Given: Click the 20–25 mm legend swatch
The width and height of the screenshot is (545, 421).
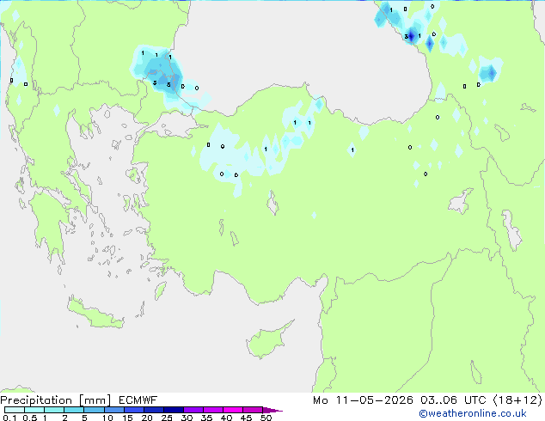Looking at the screenshot, I should click(154, 410).
